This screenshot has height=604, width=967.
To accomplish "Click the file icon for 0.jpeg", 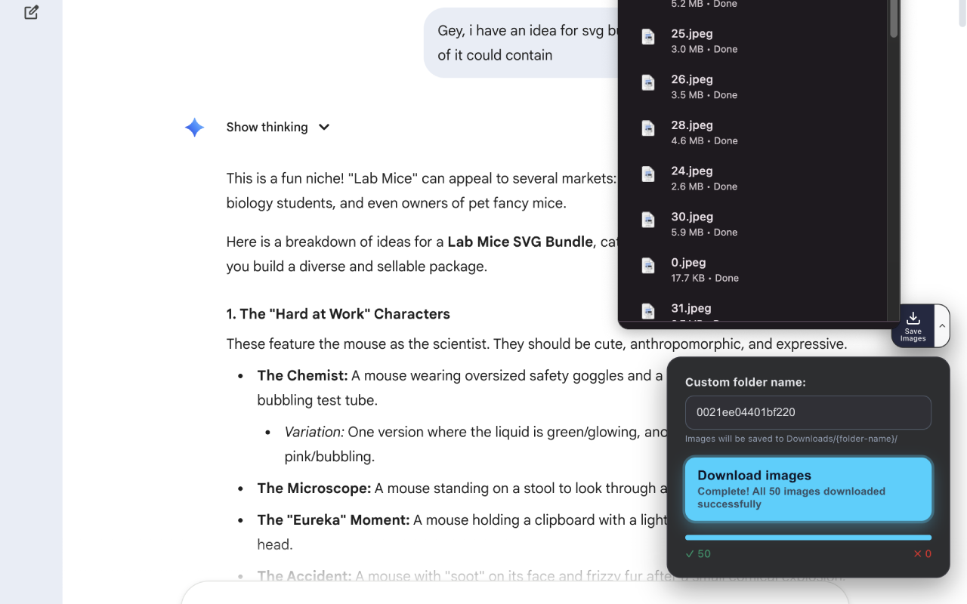I will (648, 266).
